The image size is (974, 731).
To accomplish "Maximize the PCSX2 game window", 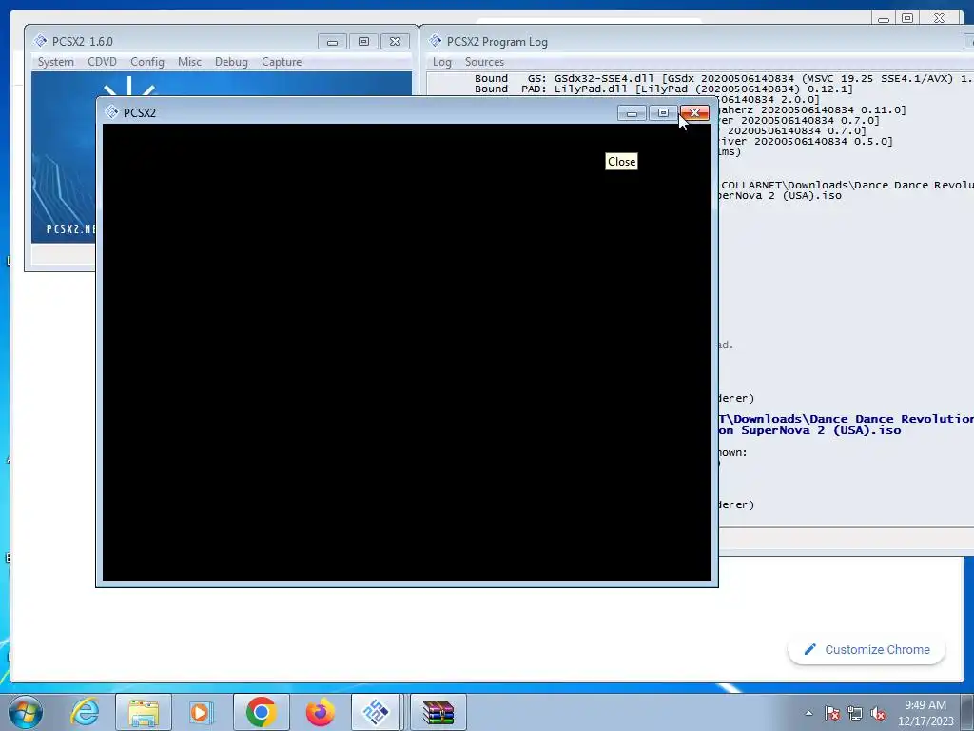I will coord(663,112).
